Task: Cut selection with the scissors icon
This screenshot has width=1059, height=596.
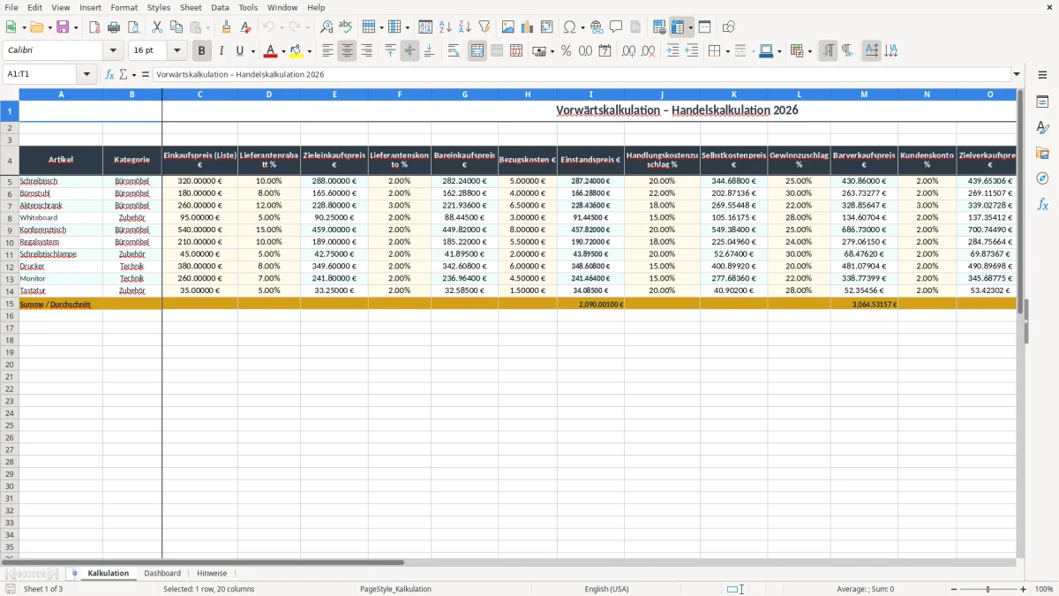Action: click(157, 27)
